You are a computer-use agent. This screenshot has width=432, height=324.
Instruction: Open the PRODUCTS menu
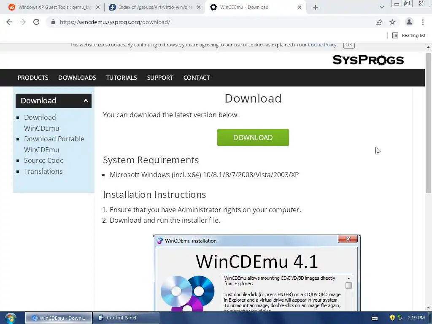pyautogui.click(x=33, y=78)
